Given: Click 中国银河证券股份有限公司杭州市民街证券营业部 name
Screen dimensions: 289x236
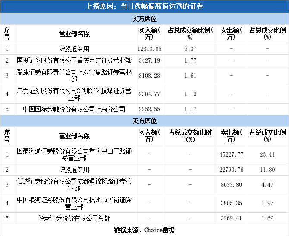Looking at the screenshot, I should click(74, 203).
